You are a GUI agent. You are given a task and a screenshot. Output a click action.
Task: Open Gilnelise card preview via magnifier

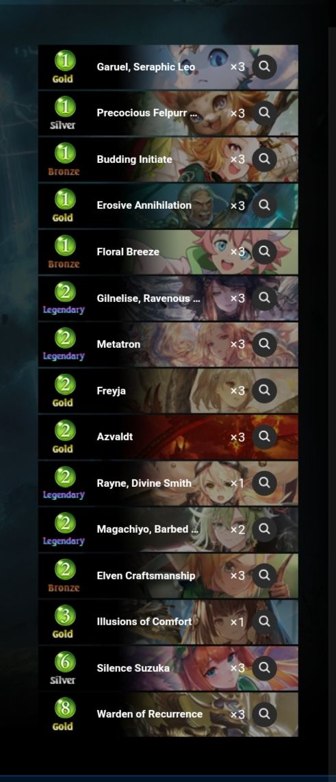(264, 298)
